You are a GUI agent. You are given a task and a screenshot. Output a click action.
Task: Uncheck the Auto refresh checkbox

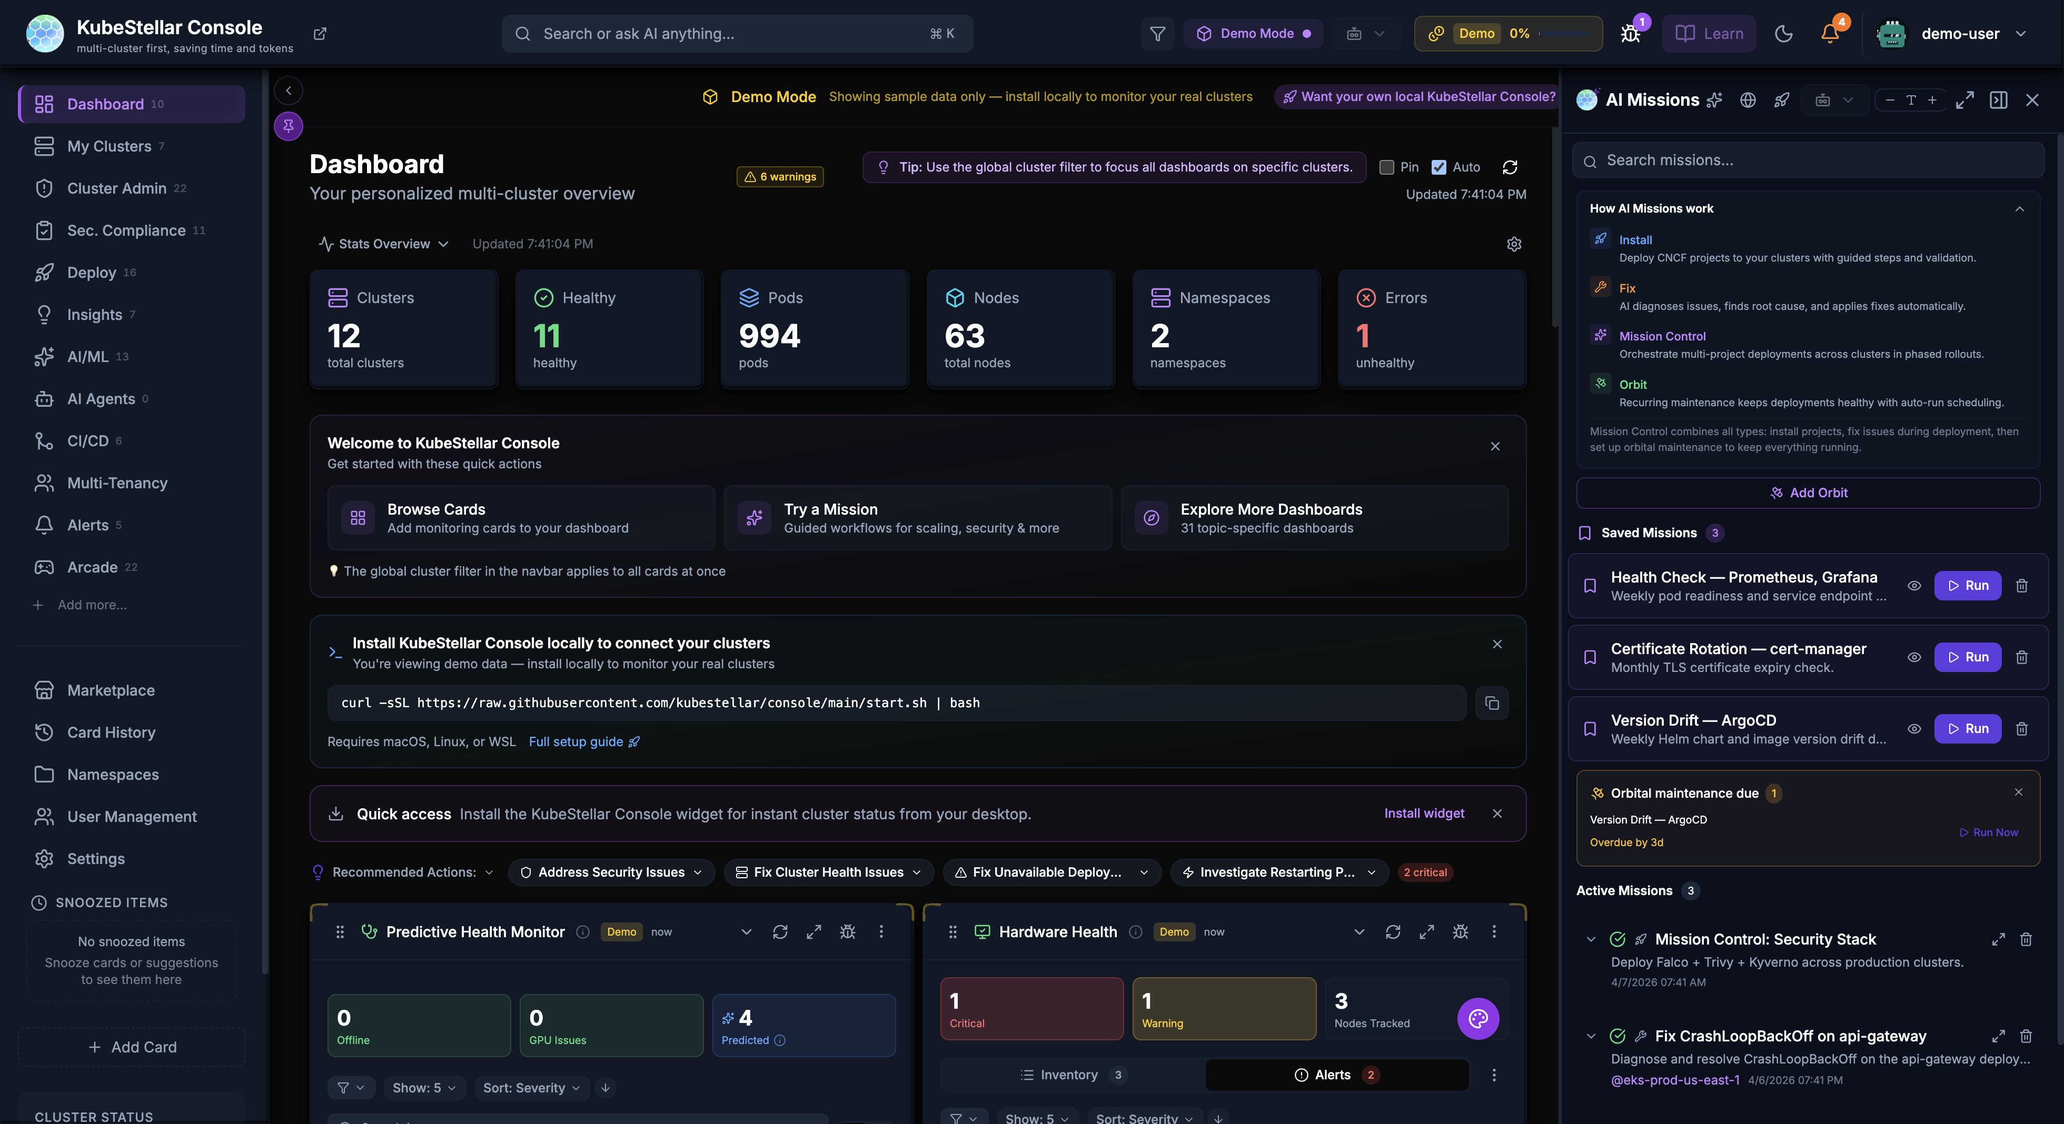point(1439,167)
